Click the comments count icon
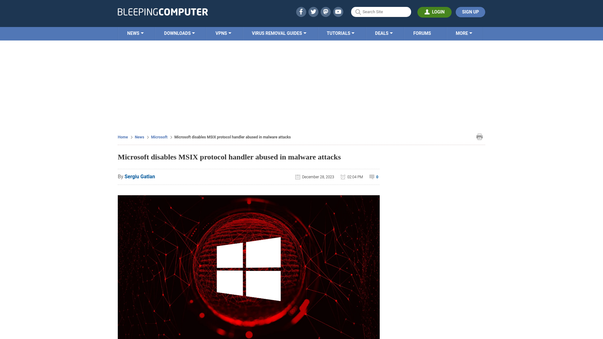603x339 pixels. point(371,177)
